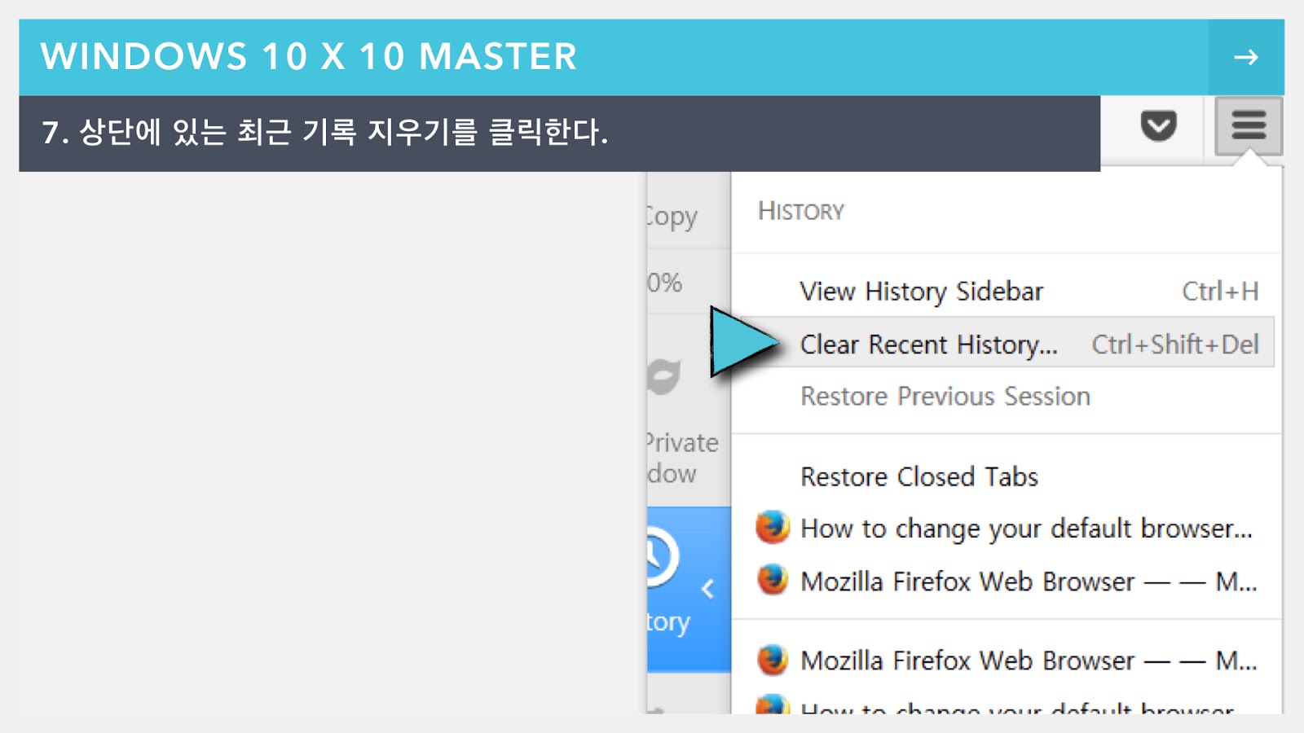Image resolution: width=1304 pixels, height=733 pixels.
Task: Click the zoom percentage indicator
Action: [x=665, y=283]
